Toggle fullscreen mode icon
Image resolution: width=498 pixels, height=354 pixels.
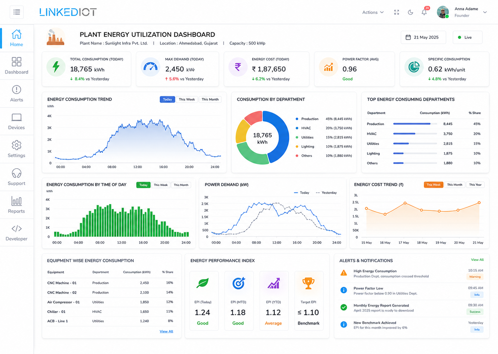pos(397,12)
